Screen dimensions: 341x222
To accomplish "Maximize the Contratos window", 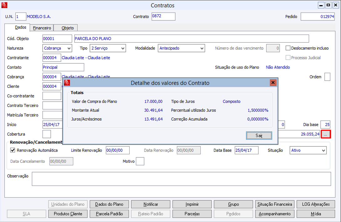I will pyautogui.click(x=328, y=5).
